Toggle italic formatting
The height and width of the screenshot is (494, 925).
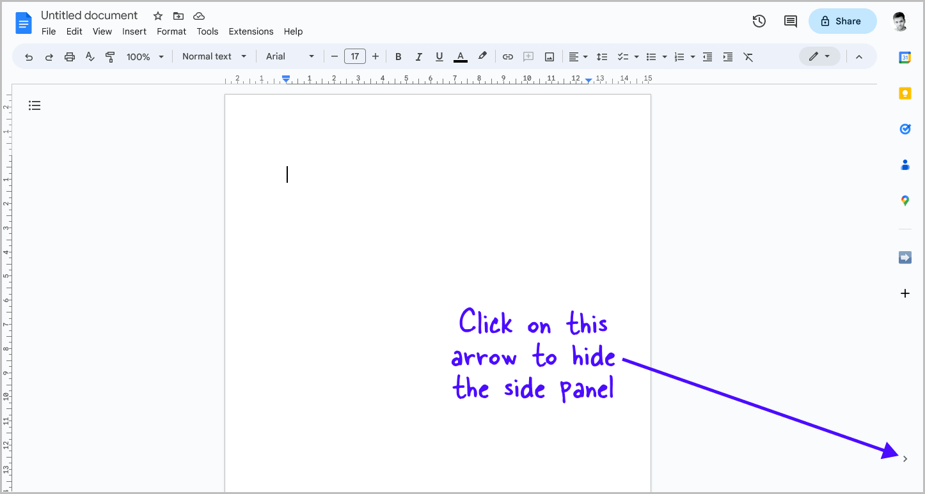[x=418, y=56]
